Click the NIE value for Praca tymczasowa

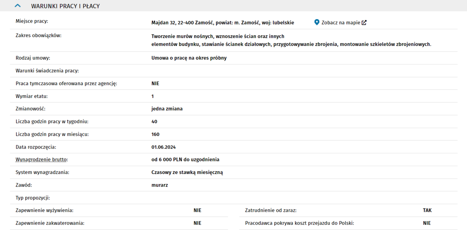[155, 84]
